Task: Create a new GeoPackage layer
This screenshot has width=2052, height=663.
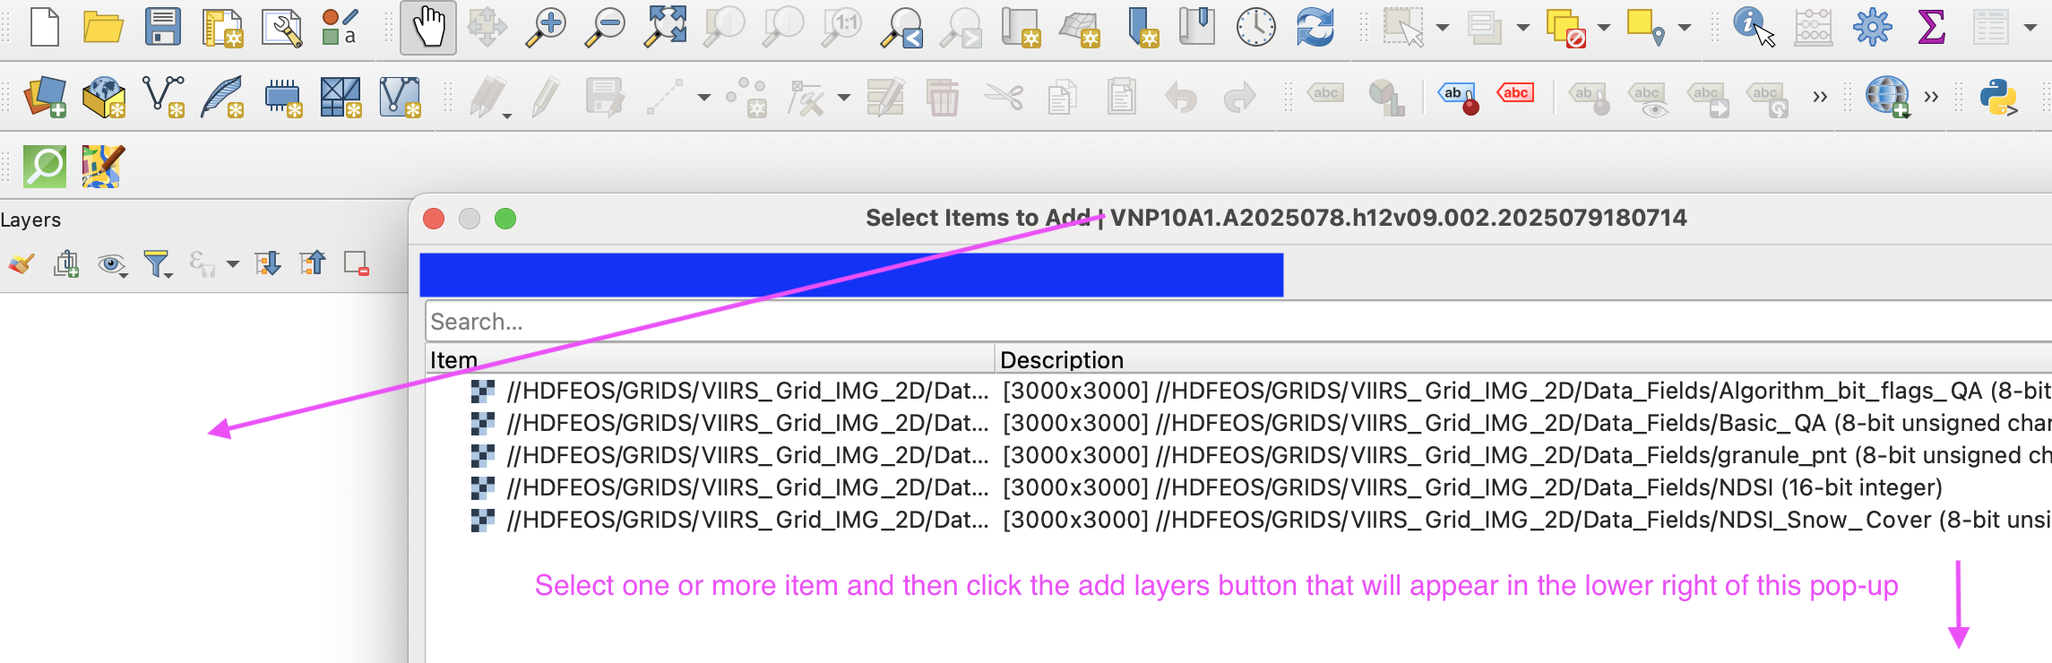Action: click(x=104, y=97)
